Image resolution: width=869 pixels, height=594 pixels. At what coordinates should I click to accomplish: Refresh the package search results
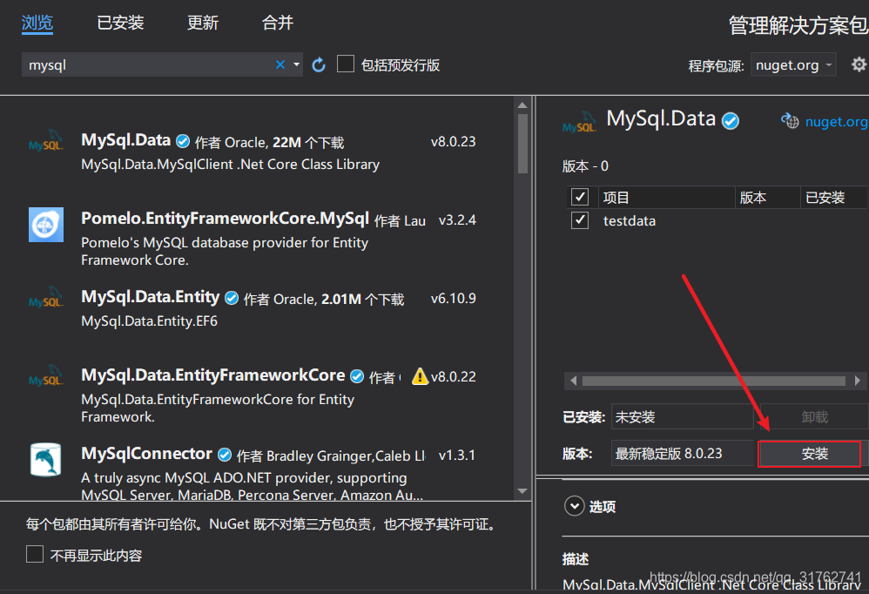(x=319, y=64)
